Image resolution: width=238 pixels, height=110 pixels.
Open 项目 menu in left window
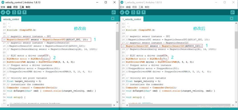tap(15, 7)
